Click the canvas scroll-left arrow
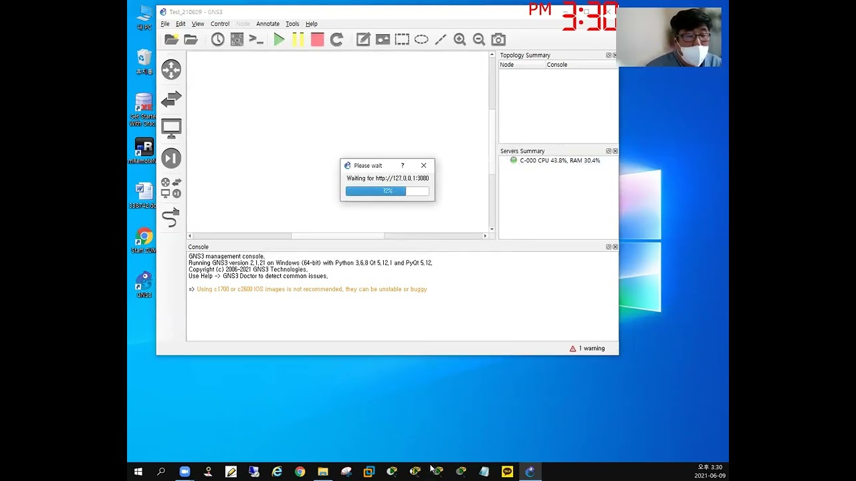 (190, 236)
